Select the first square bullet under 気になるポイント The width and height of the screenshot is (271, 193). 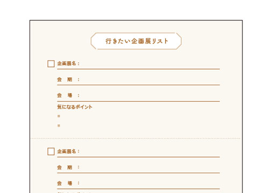point(59,116)
